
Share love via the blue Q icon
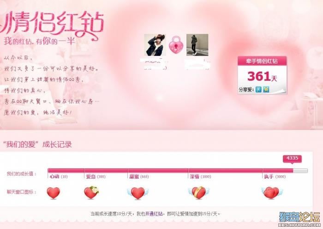258,89
